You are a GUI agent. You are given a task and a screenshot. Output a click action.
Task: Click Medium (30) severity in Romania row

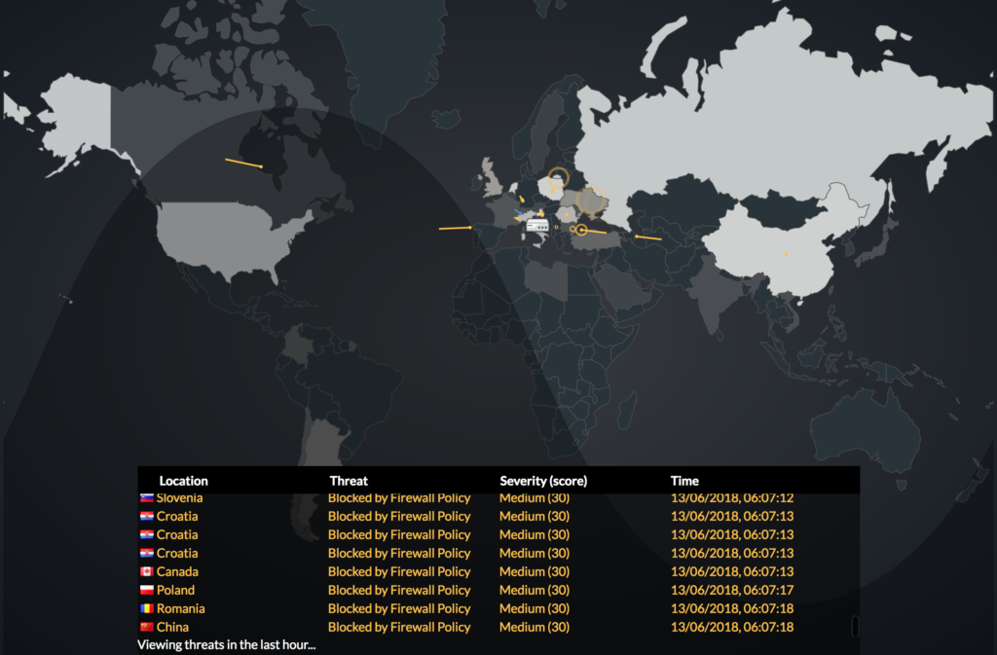[535, 608]
